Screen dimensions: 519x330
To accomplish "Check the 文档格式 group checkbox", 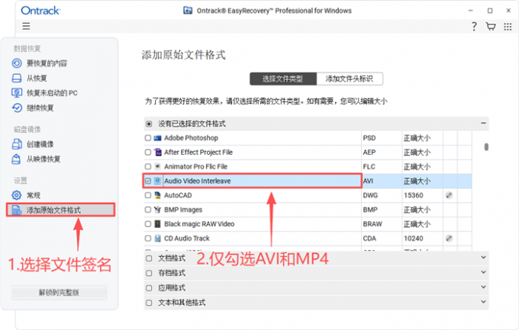I will tap(149, 258).
